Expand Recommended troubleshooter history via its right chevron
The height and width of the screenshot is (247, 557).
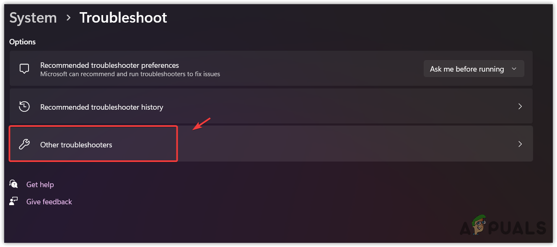tap(520, 106)
